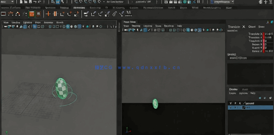
Task: Click the Translate X value field
Action: (x=269, y=34)
